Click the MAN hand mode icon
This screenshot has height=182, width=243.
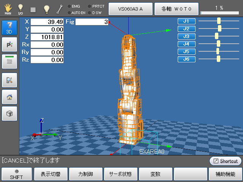coord(8,8)
